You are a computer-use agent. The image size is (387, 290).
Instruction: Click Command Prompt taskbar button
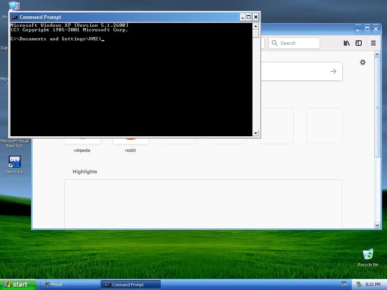coord(130,285)
